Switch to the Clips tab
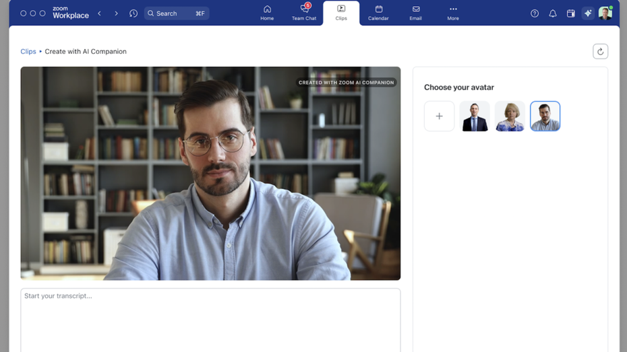The height and width of the screenshot is (352, 627). point(341,13)
